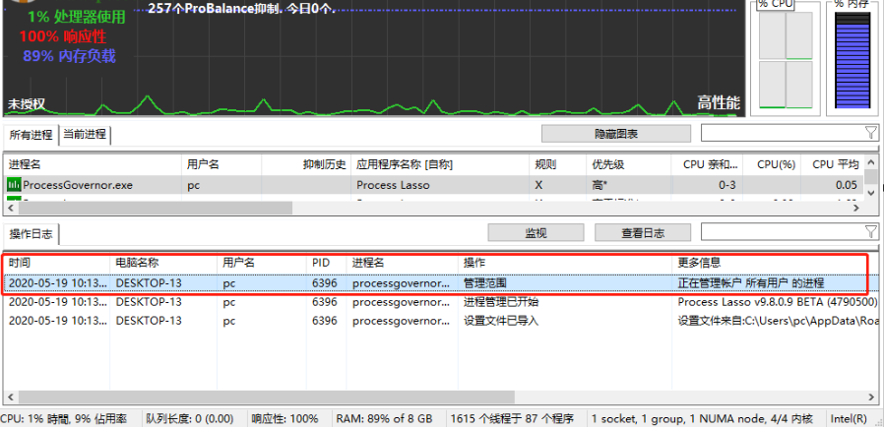Click the 1 socket, 1 group status entry
Image resolution: width=884 pixels, height=428 pixels.
click(x=702, y=419)
